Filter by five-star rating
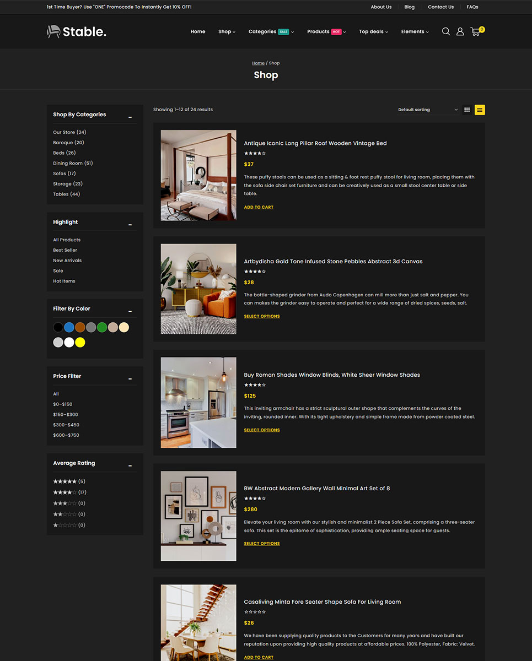This screenshot has width=532, height=661. pyautogui.click(x=65, y=481)
